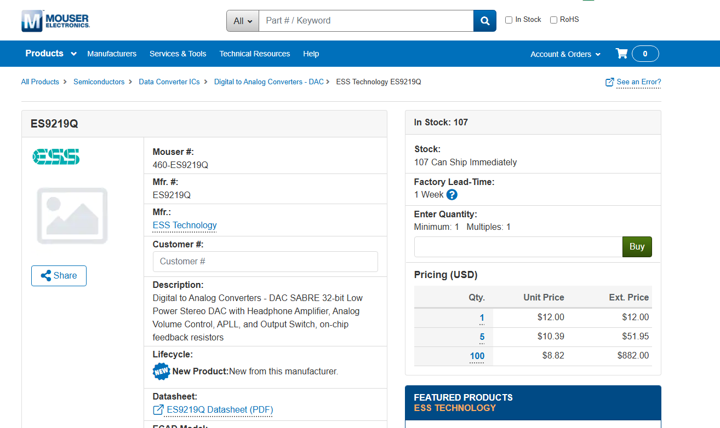Focus the Enter Quantity input field

(518, 247)
